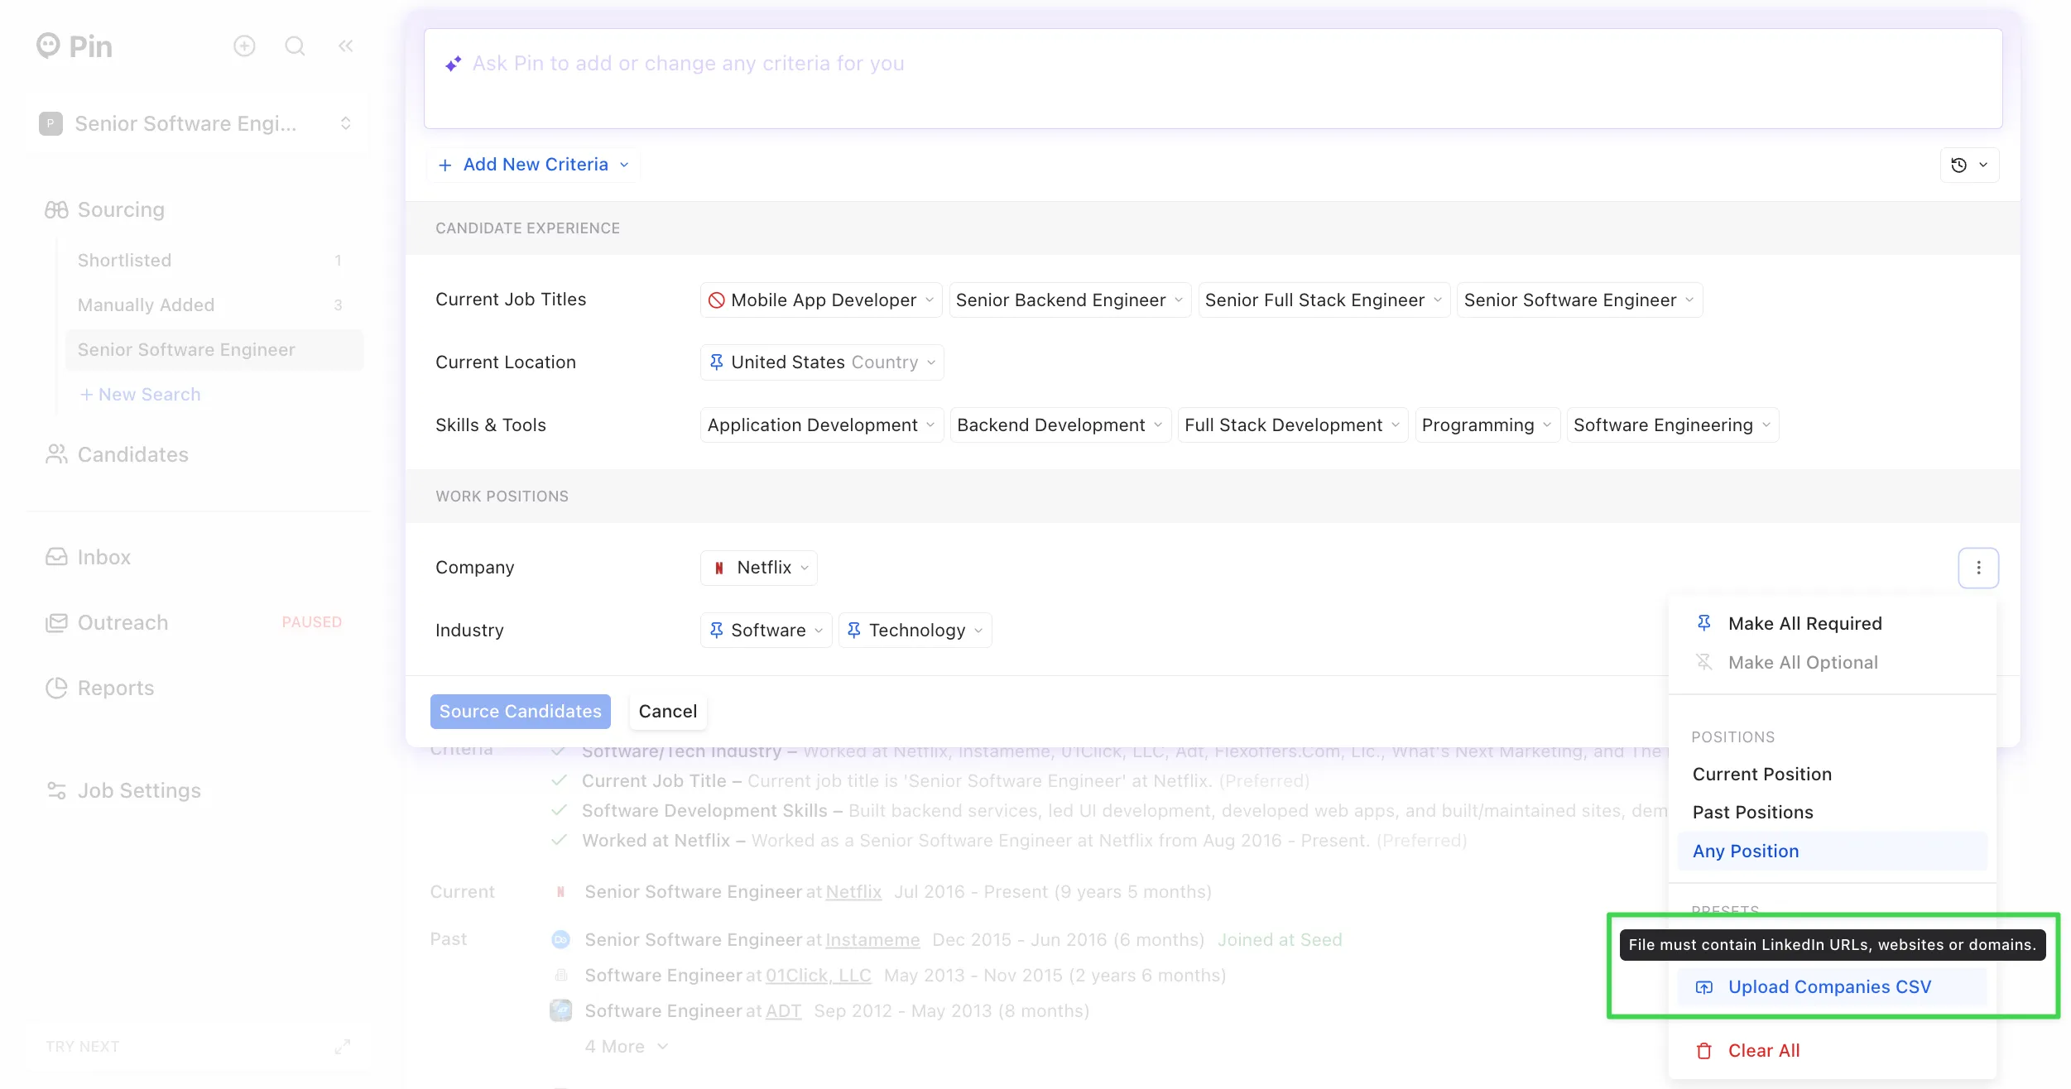This screenshot has width=2071, height=1089.
Task: Choose Any Position option
Action: click(1833, 851)
